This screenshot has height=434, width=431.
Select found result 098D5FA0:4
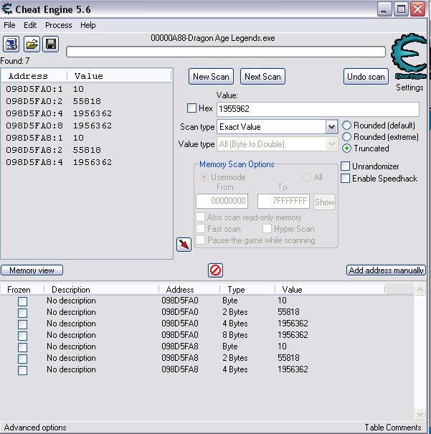87,113
